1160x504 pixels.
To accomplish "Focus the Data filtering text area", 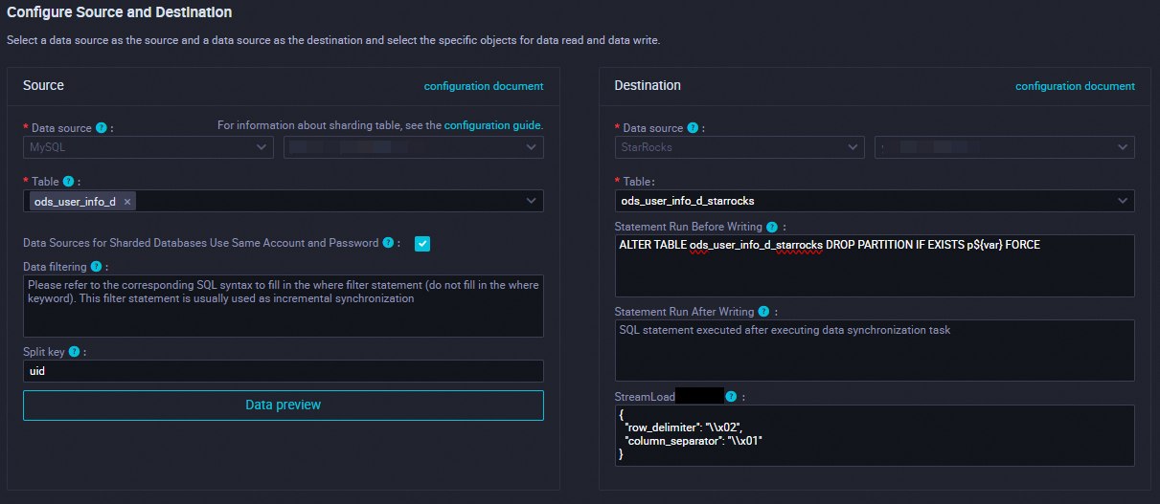I will [x=284, y=306].
